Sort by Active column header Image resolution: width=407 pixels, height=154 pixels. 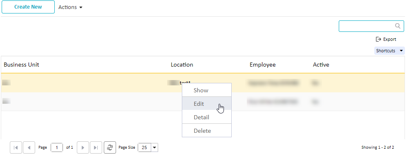click(321, 65)
